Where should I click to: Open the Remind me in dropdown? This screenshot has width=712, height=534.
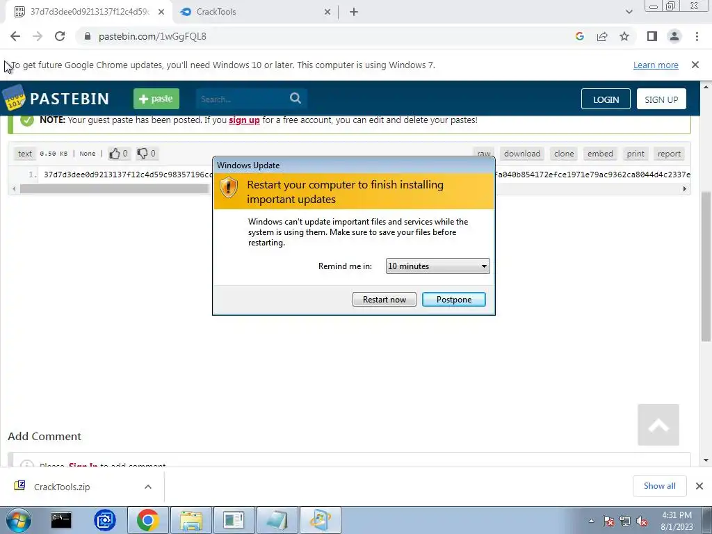(x=438, y=266)
